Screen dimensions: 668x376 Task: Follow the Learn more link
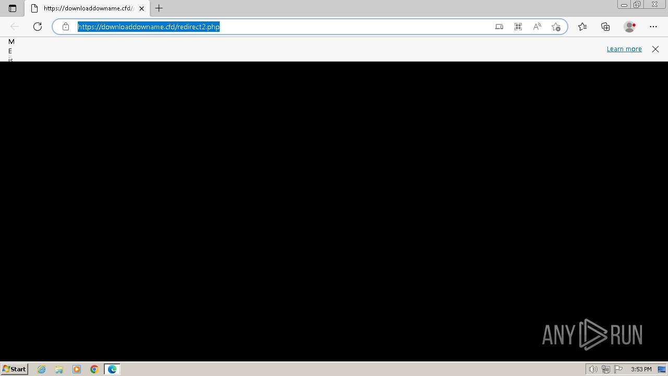point(624,49)
